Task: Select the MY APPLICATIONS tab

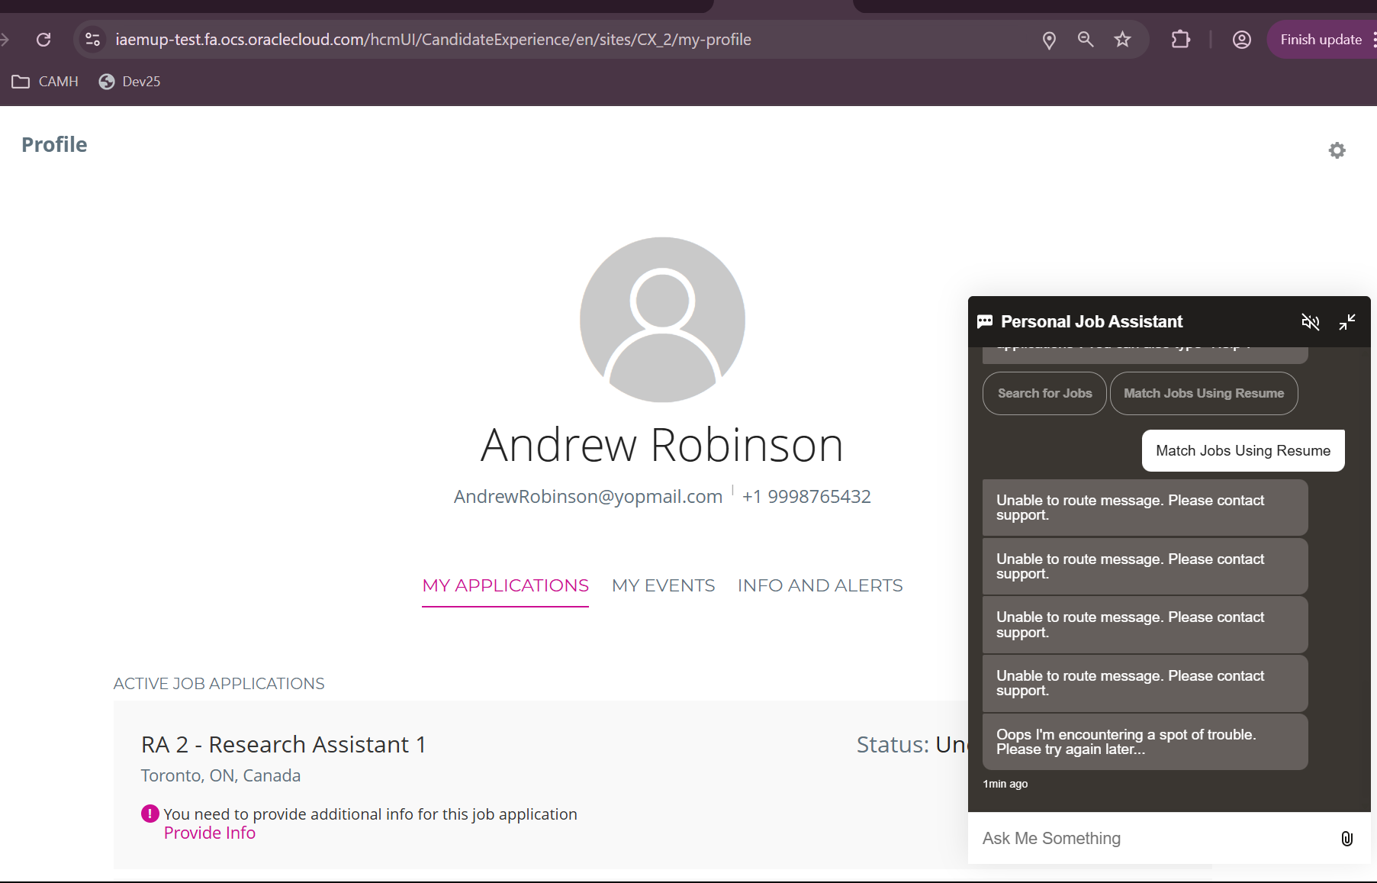Action: [505, 585]
